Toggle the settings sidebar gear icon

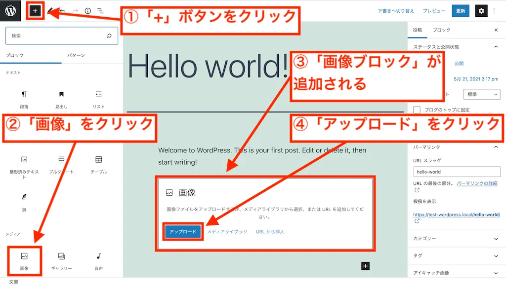pos(481,10)
